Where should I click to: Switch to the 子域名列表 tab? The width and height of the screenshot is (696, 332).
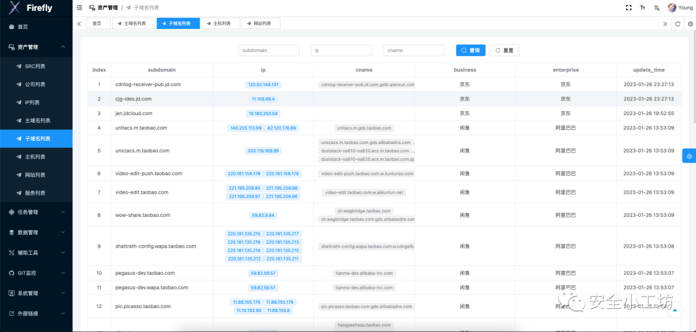[178, 24]
